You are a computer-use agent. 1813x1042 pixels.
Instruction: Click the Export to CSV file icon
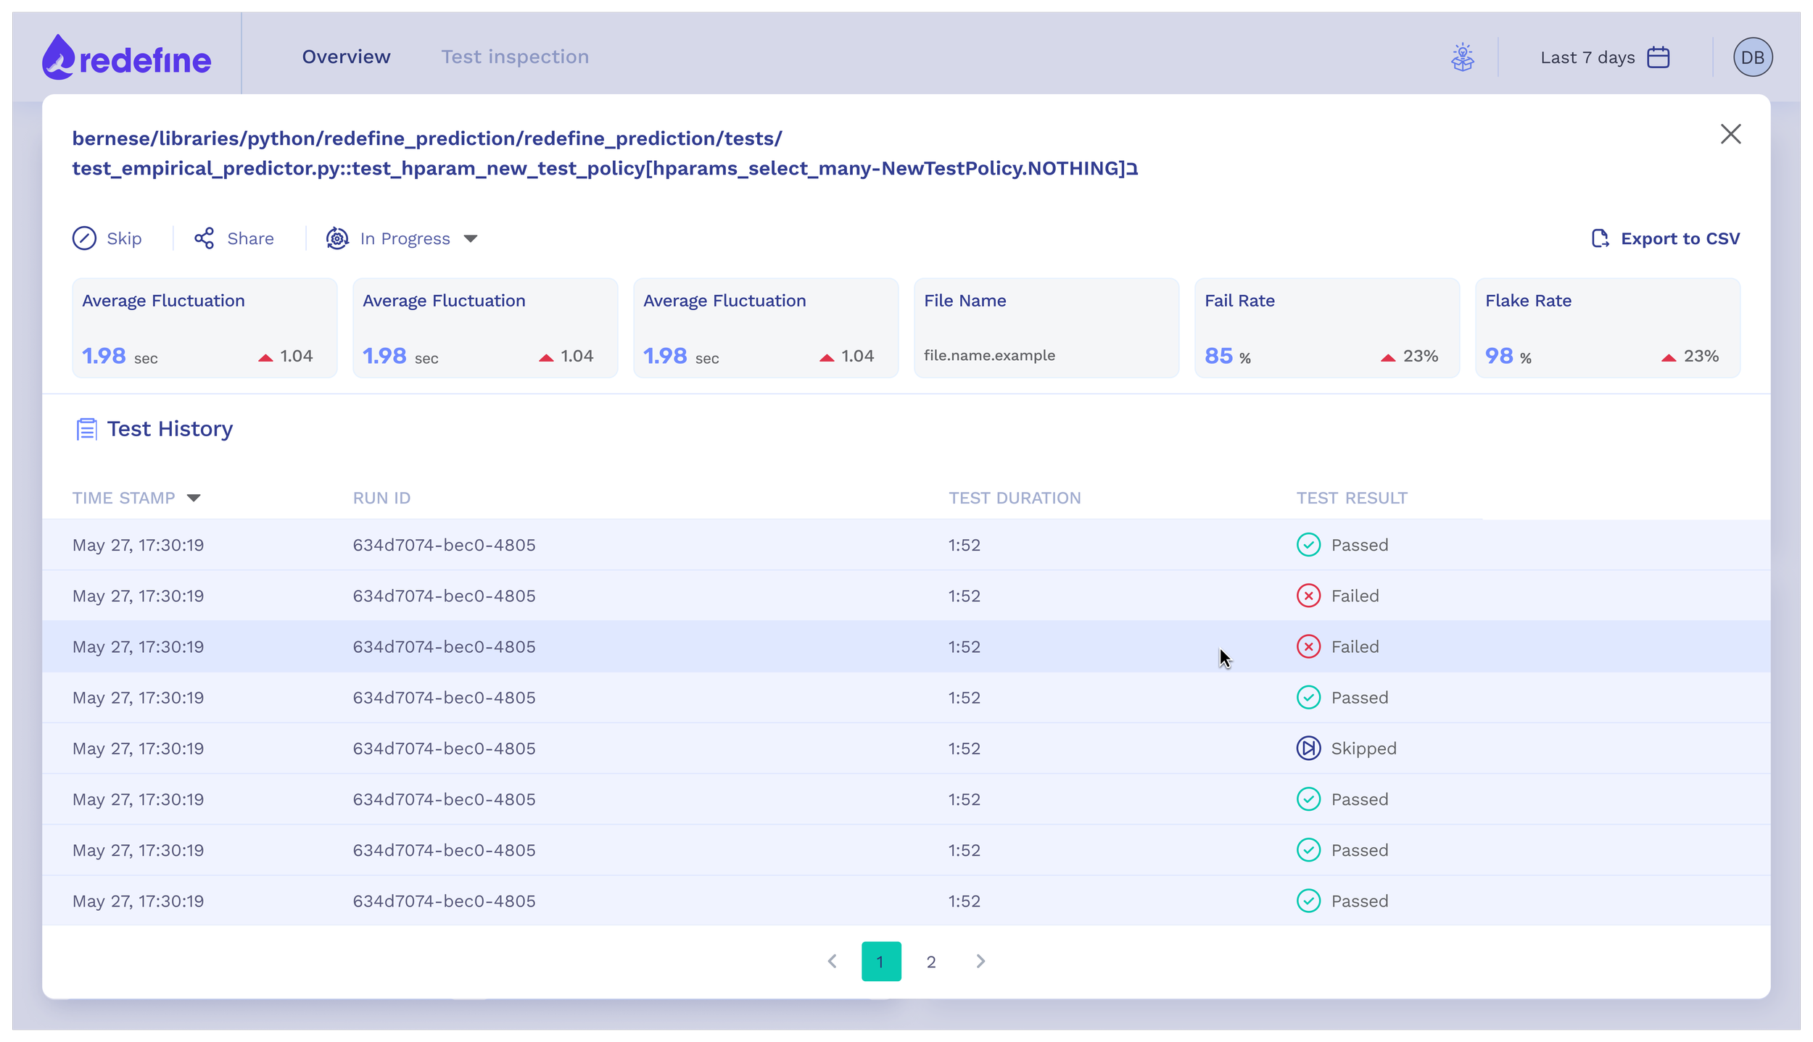pyautogui.click(x=1600, y=238)
